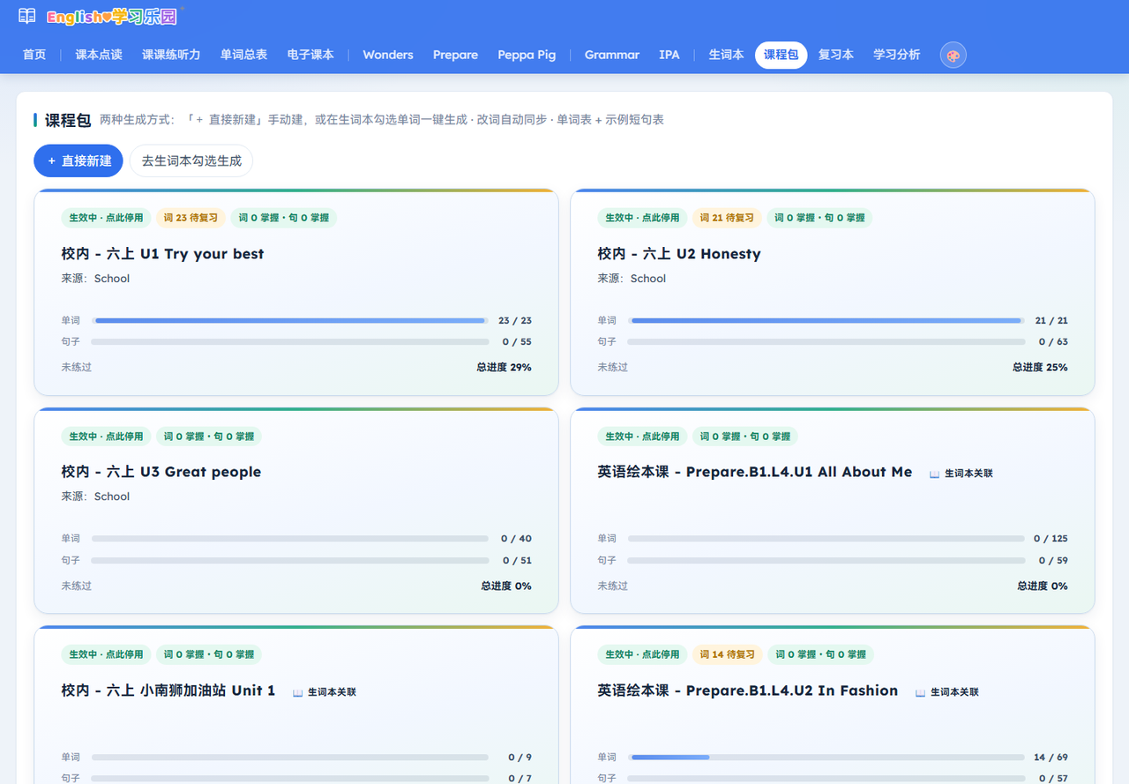The width and height of the screenshot is (1129, 784).
Task: Toggle 生效中 status on U2 Honesty card
Action: (642, 218)
